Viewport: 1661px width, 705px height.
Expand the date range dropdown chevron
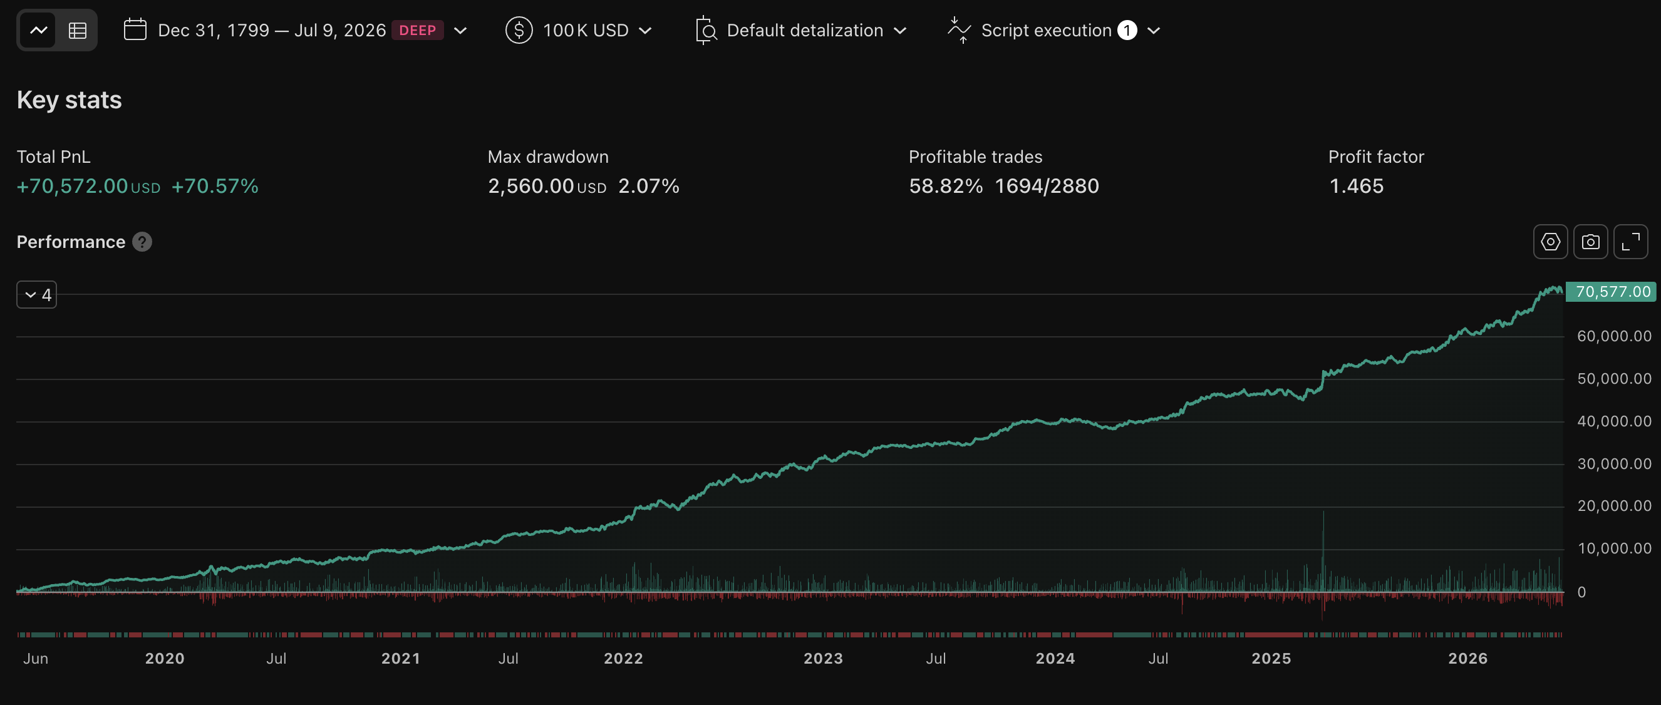460,30
